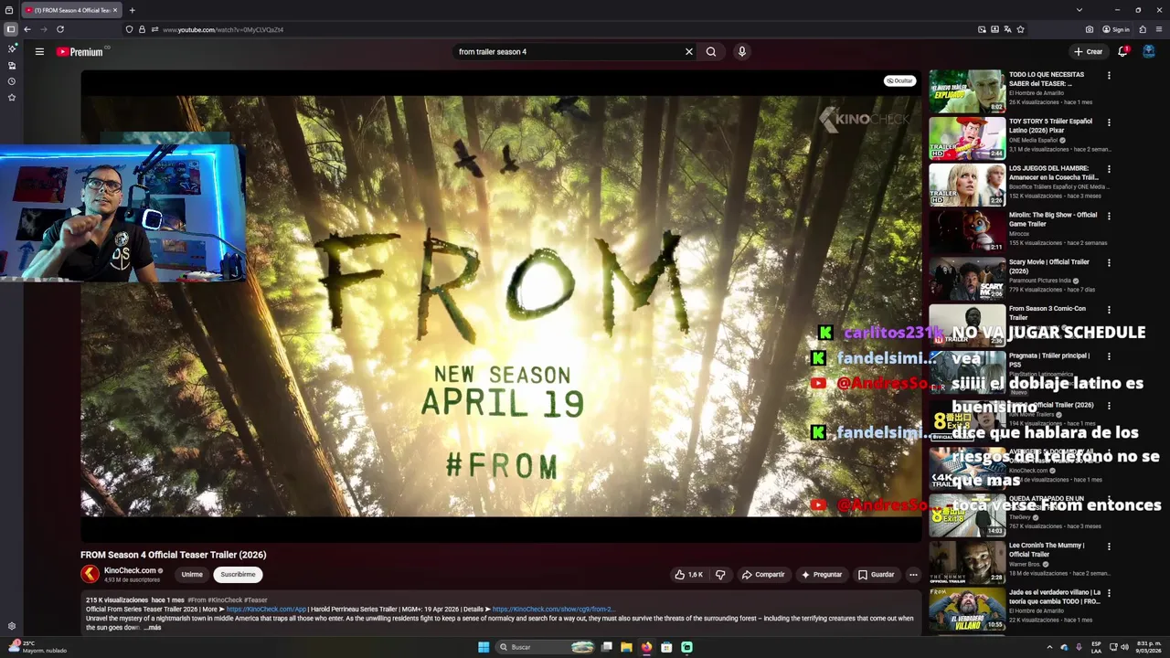
Task: Open the KinoCheck.com channel name link
Action: [x=130, y=570]
